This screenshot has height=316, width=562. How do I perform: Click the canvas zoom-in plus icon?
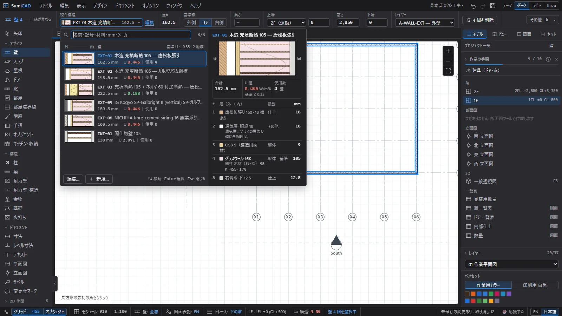click(448, 51)
